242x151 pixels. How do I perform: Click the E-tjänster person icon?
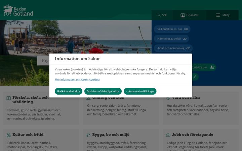click(x=183, y=15)
